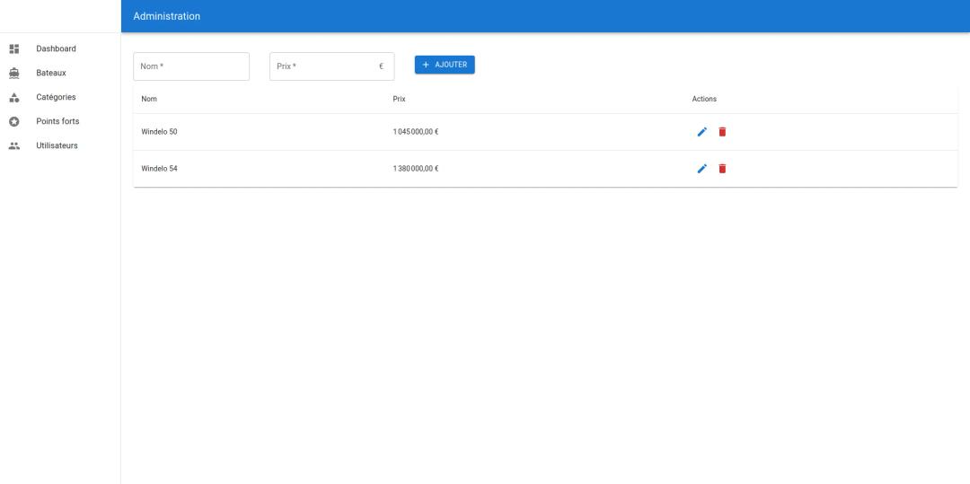Edit the Windelo 54 row with pencil icon
The width and height of the screenshot is (970, 484).
click(702, 168)
